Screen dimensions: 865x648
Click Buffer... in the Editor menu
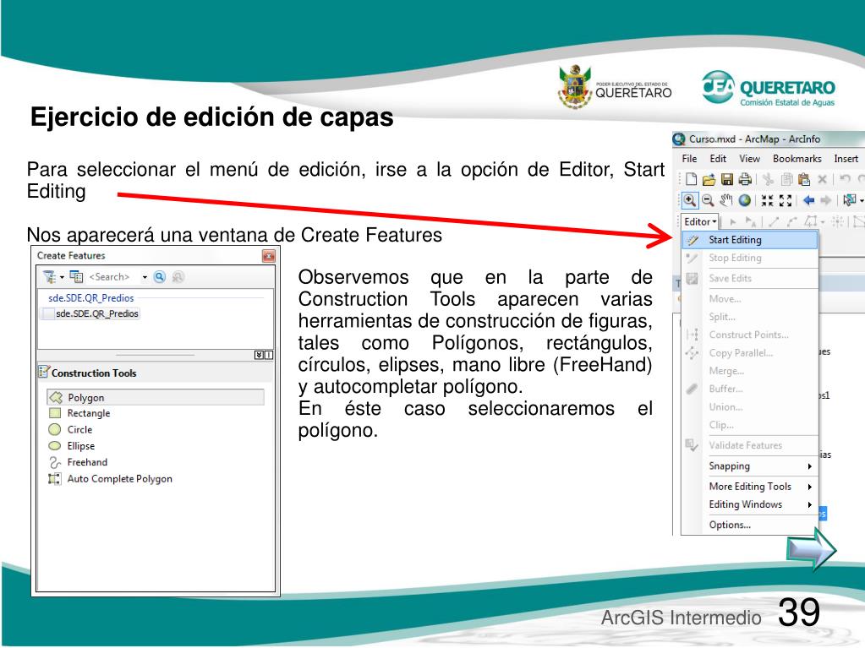pos(750,389)
